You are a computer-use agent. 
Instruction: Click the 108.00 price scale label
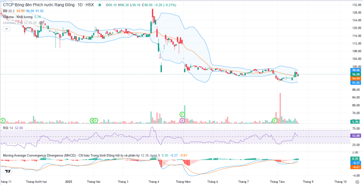(x=357, y=51)
